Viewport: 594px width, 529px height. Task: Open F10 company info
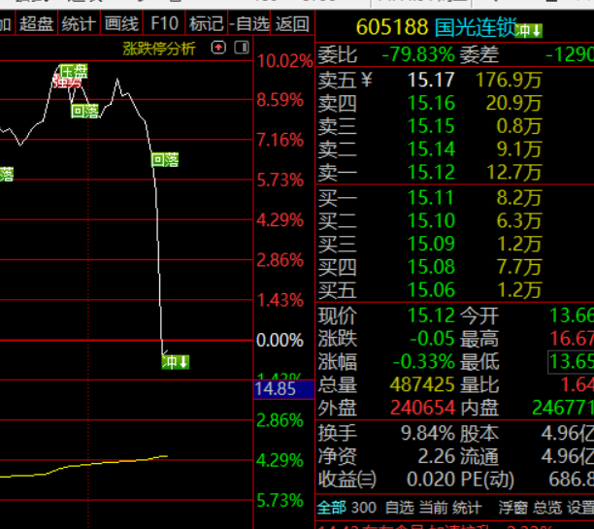tap(164, 24)
